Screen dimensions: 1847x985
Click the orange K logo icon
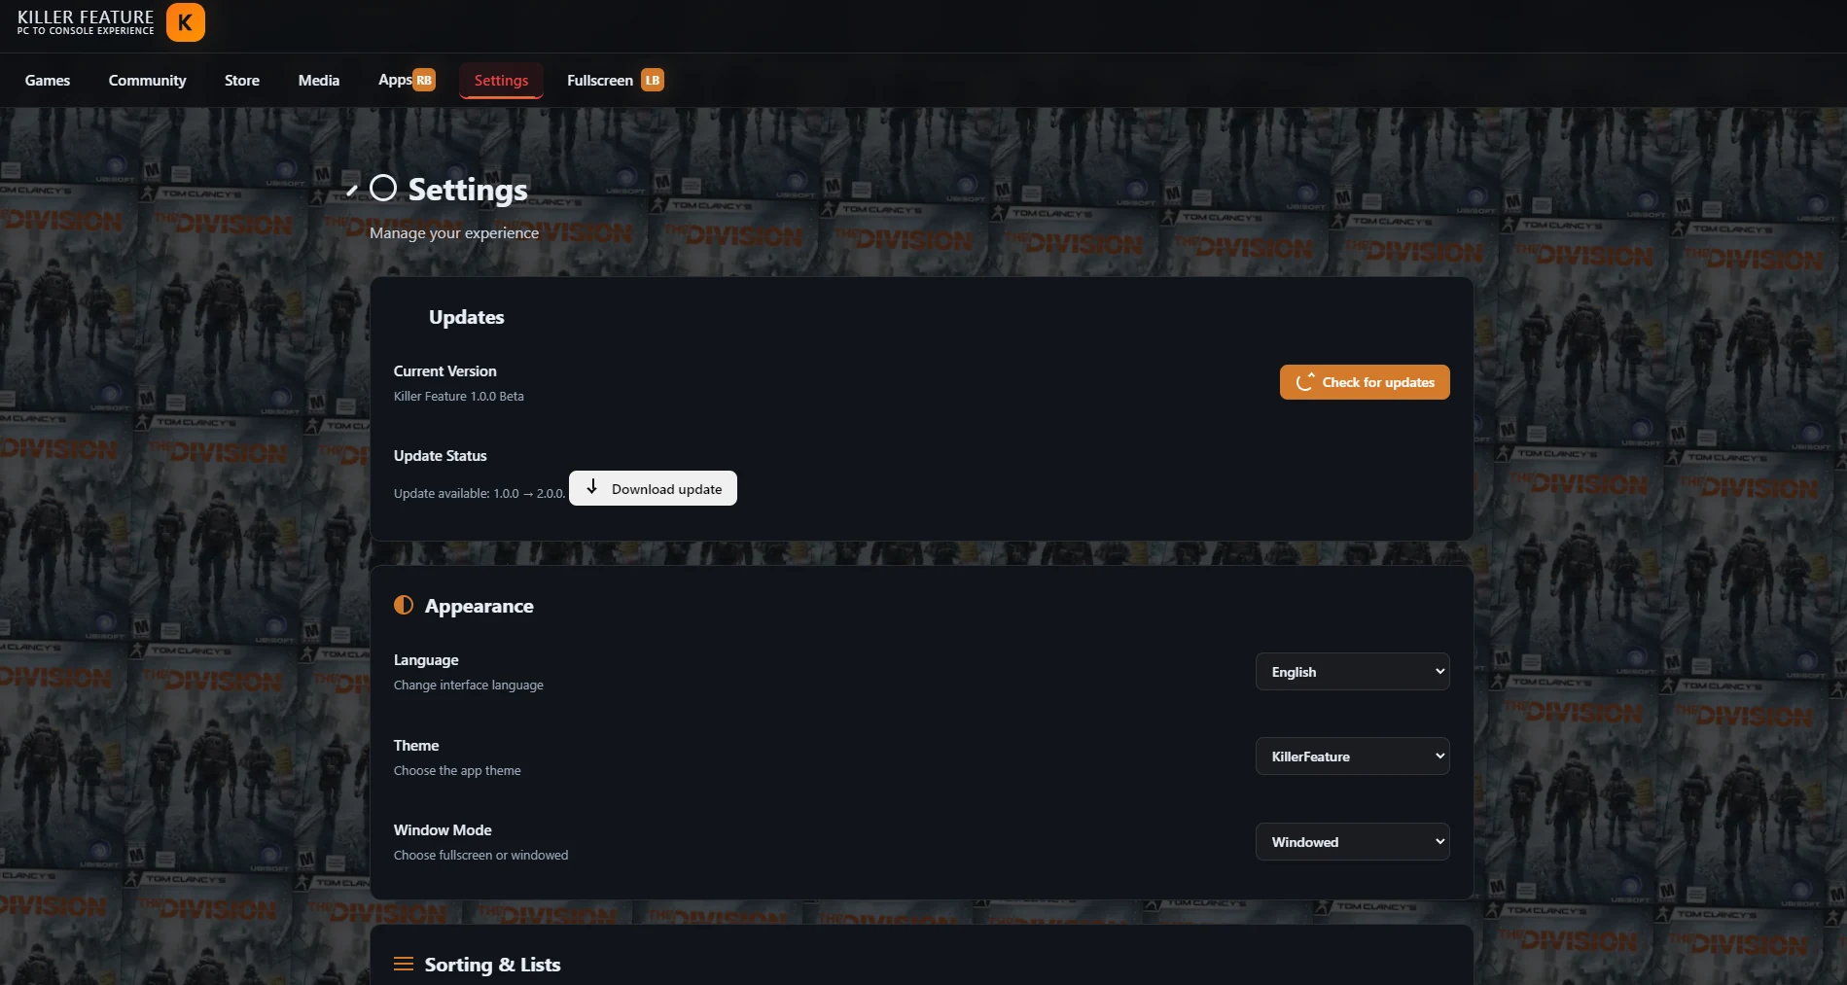(x=185, y=22)
